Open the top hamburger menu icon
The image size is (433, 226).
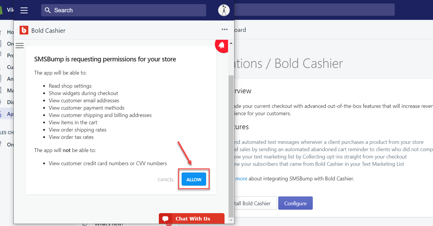click(24, 10)
